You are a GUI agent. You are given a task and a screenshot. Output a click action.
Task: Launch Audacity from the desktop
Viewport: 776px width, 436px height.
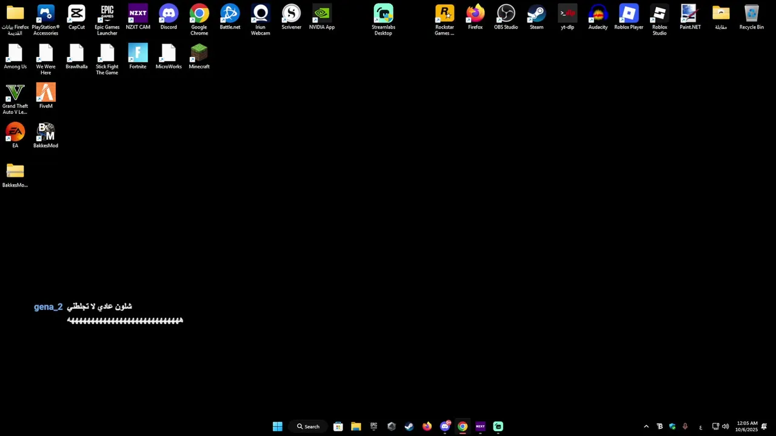pos(598,17)
